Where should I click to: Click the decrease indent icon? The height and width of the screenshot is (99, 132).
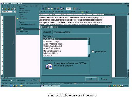pos(72,12)
